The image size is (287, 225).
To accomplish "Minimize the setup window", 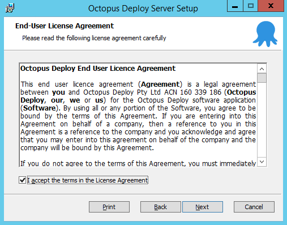I will (235, 6).
